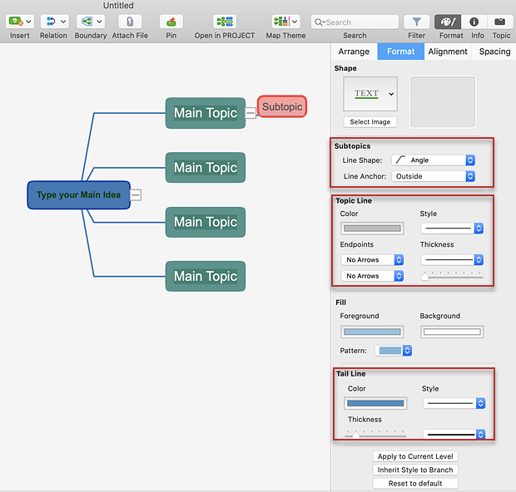Screen dimensions: 516x492
Task: Click the Attach File paperclip icon
Action: coord(129,22)
